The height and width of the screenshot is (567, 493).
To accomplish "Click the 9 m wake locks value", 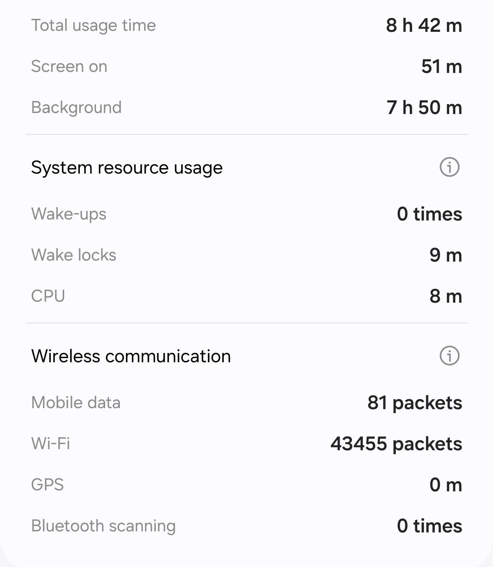I will click(x=445, y=255).
